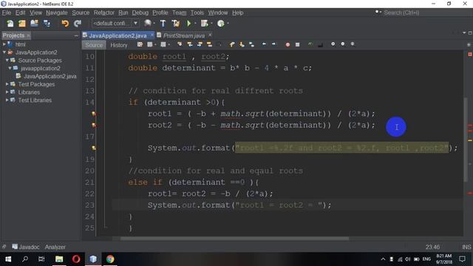Click the editor Last Edit icon
The width and height of the screenshot is (473, 266).
(140, 44)
